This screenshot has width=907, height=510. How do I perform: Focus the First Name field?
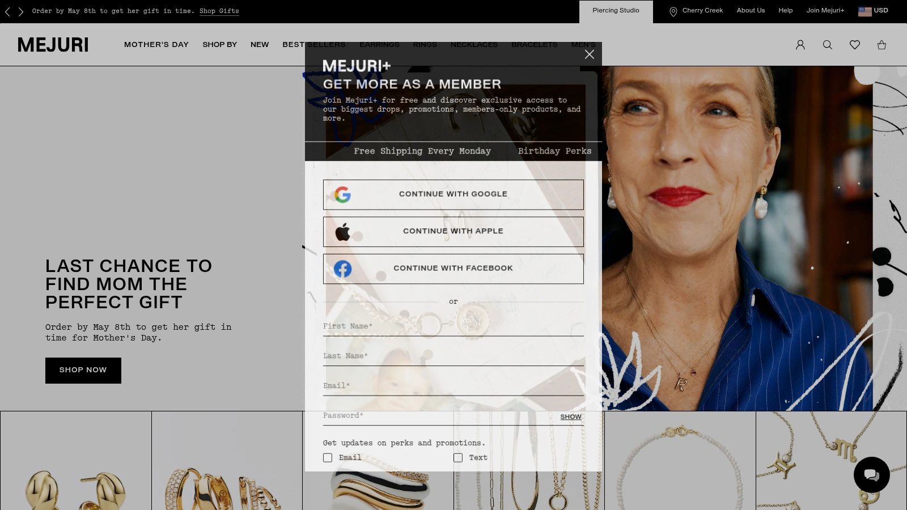(x=453, y=327)
